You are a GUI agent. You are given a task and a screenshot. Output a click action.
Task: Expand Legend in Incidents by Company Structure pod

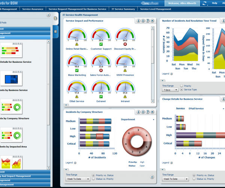(x=75, y=163)
